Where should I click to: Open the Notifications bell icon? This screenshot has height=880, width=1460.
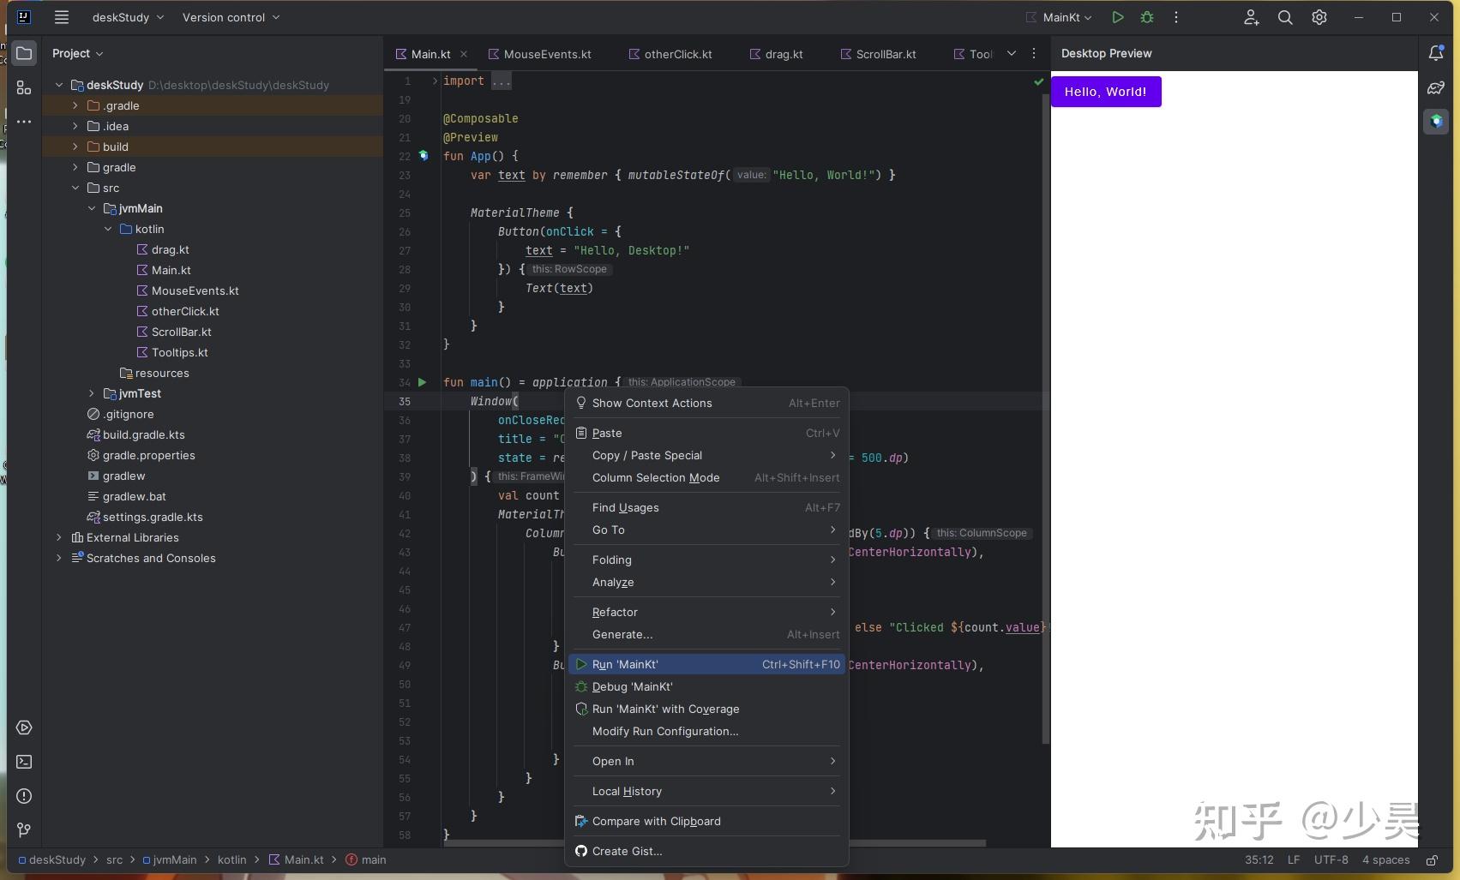tap(1435, 53)
